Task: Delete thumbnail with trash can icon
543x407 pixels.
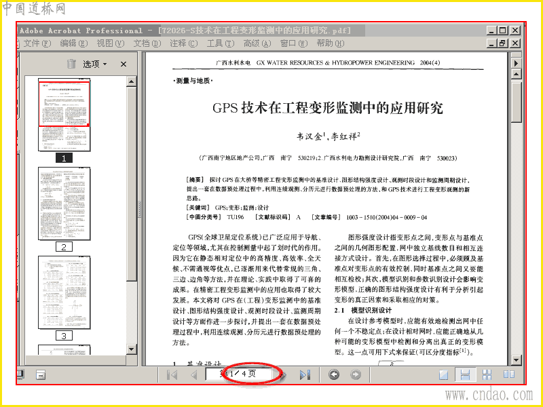Action: [x=71, y=64]
